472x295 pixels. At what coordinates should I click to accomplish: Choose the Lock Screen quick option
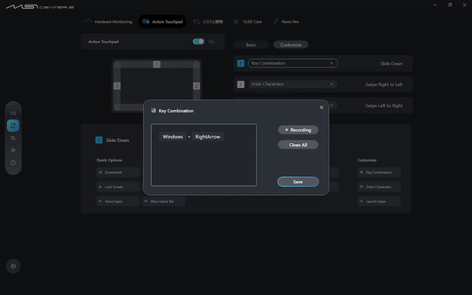coord(118,187)
